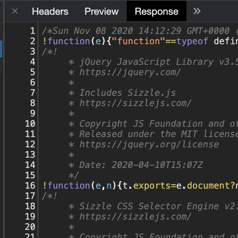Click line number 1 in gutter

coord(33,31)
